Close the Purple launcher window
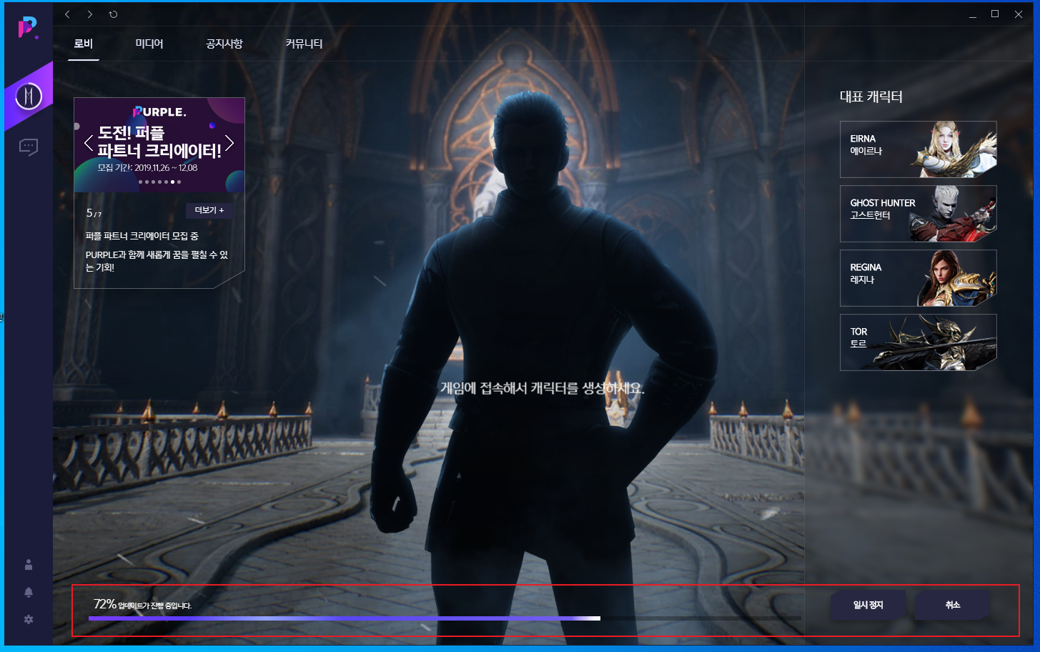 [x=1019, y=14]
